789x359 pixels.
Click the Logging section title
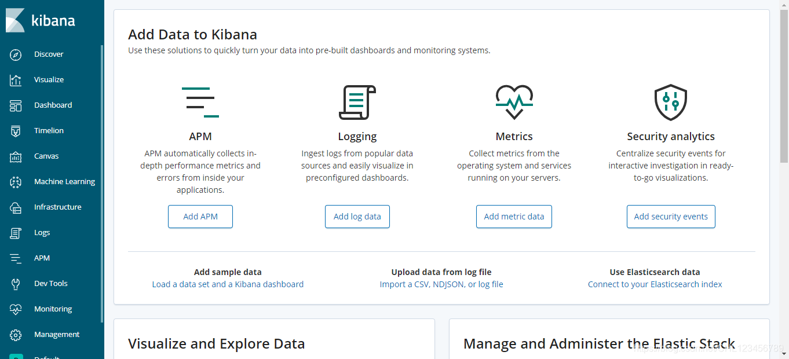(357, 137)
